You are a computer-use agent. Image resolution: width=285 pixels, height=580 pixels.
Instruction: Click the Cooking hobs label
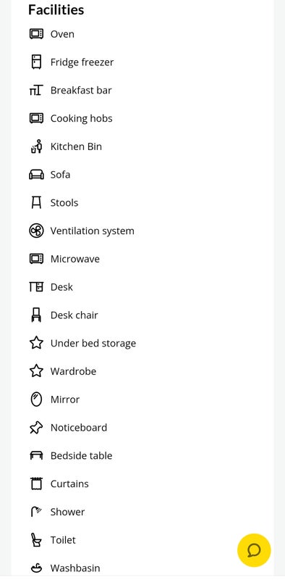[x=81, y=118]
